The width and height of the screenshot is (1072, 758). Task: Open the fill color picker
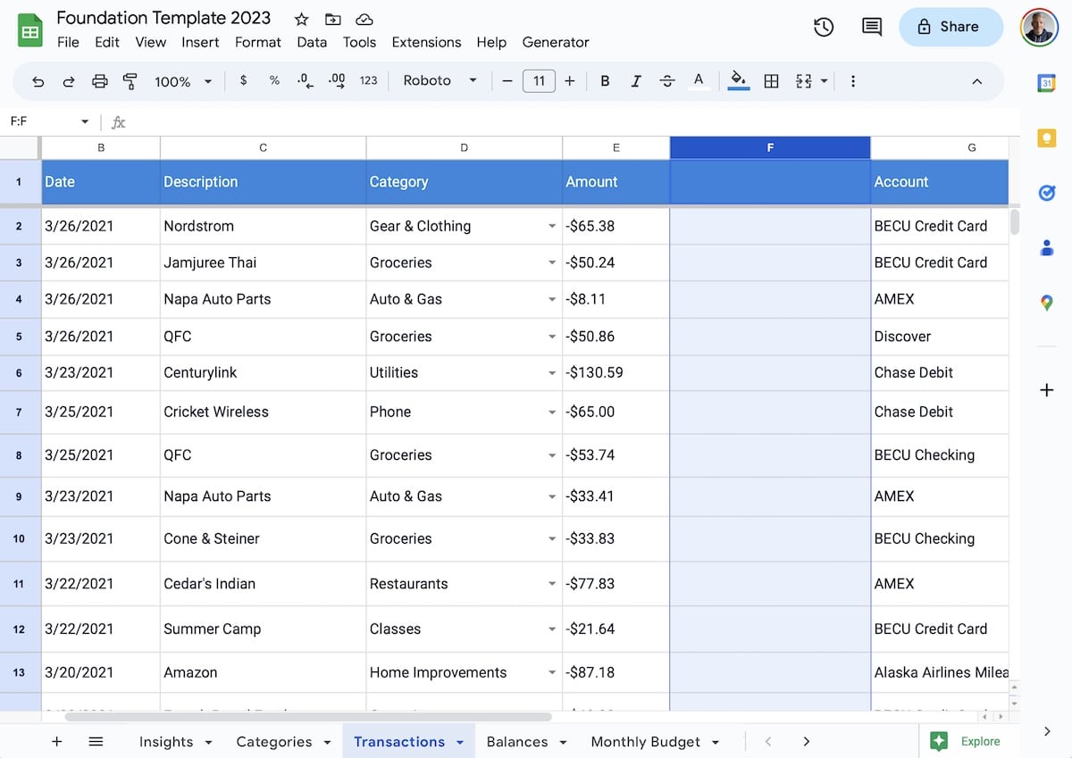[x=738, y=81]
